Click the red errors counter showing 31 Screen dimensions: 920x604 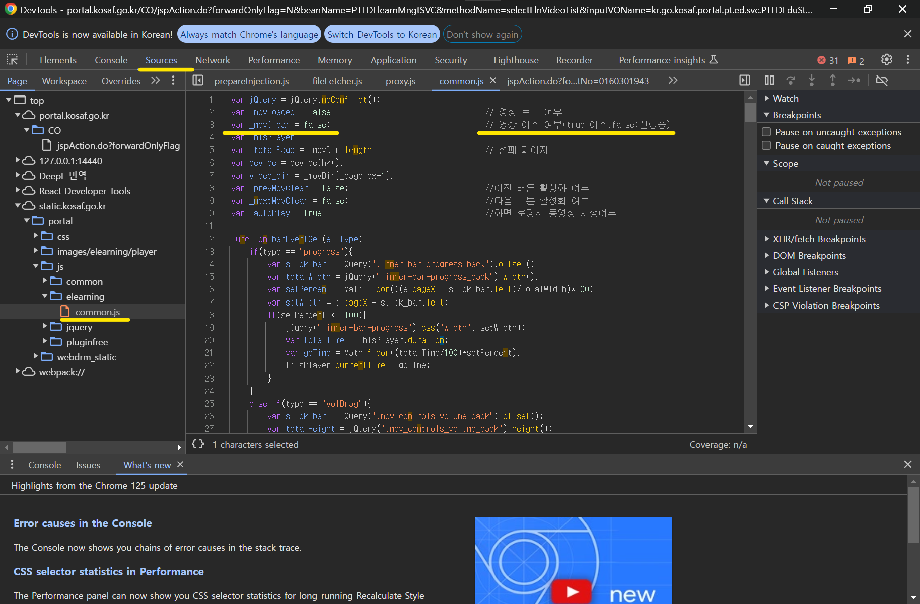[828, 60]
